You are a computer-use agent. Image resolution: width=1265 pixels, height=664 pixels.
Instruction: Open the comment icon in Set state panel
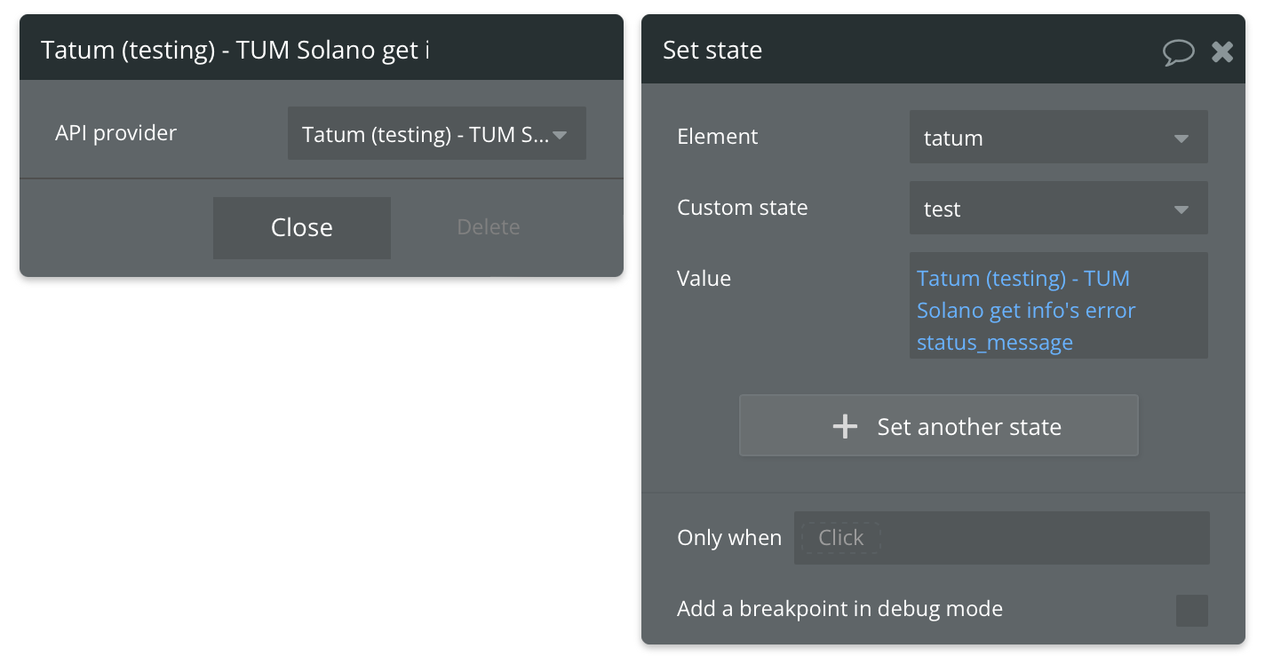[1178, 51]
